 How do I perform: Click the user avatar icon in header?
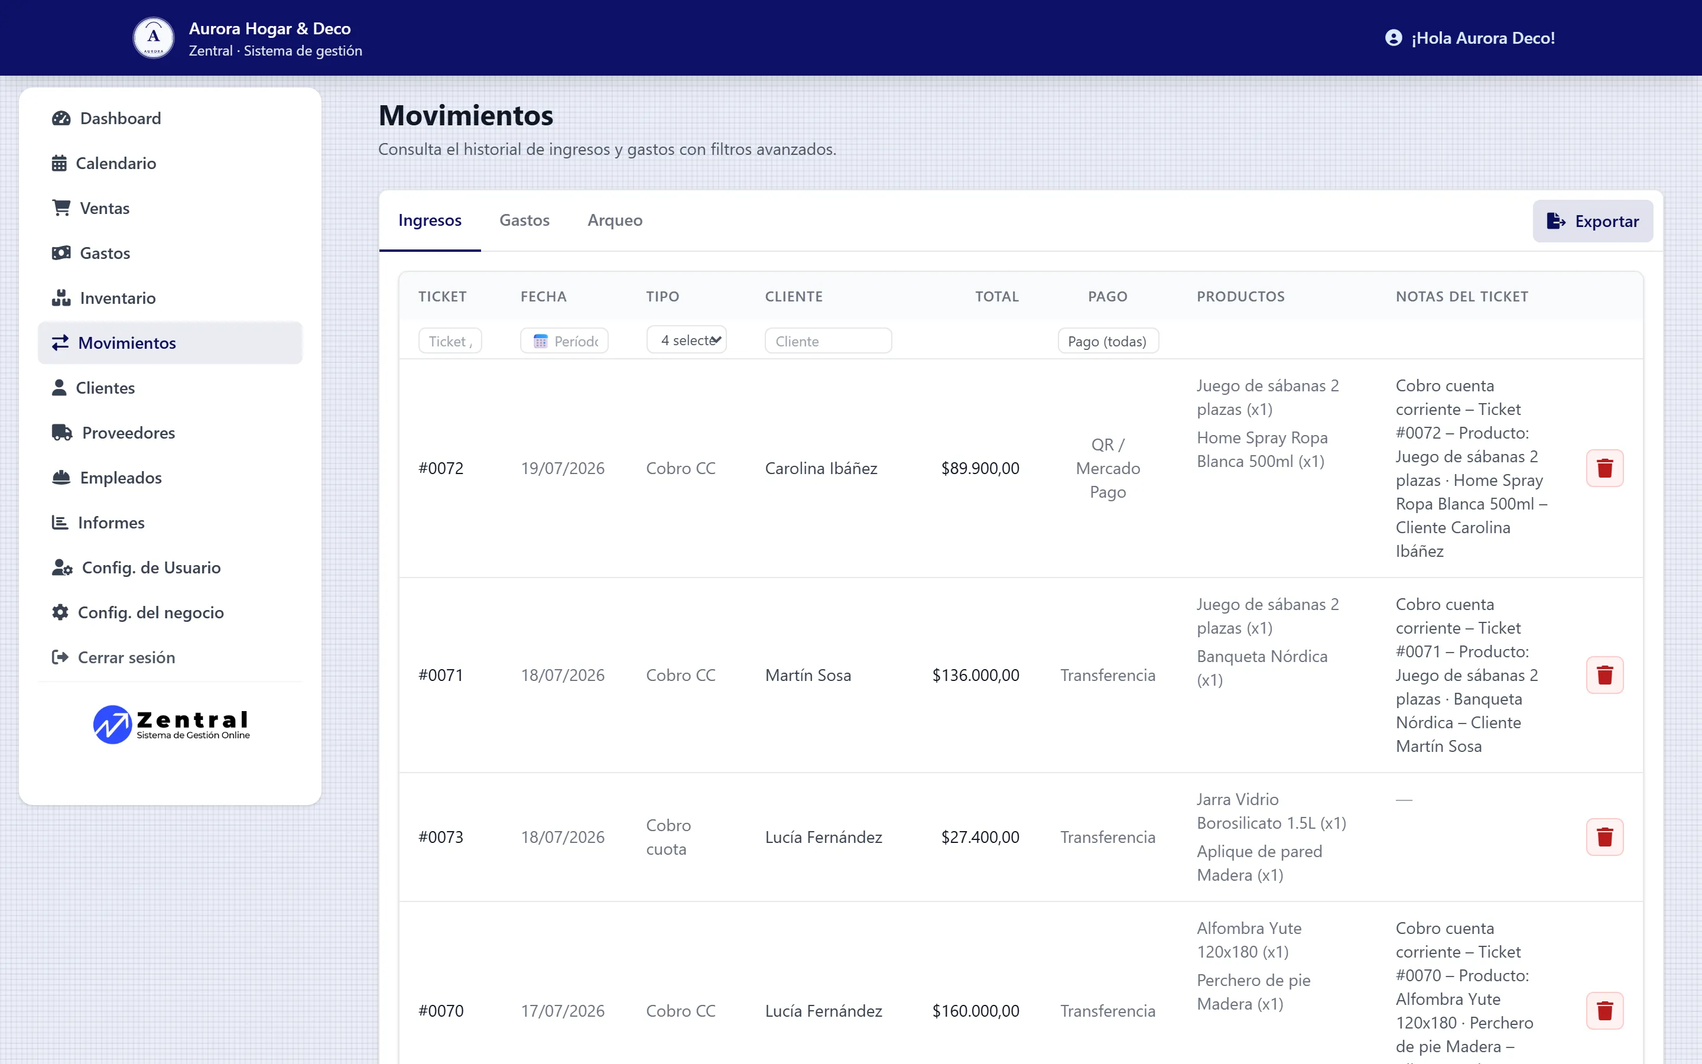[1394, 38]
